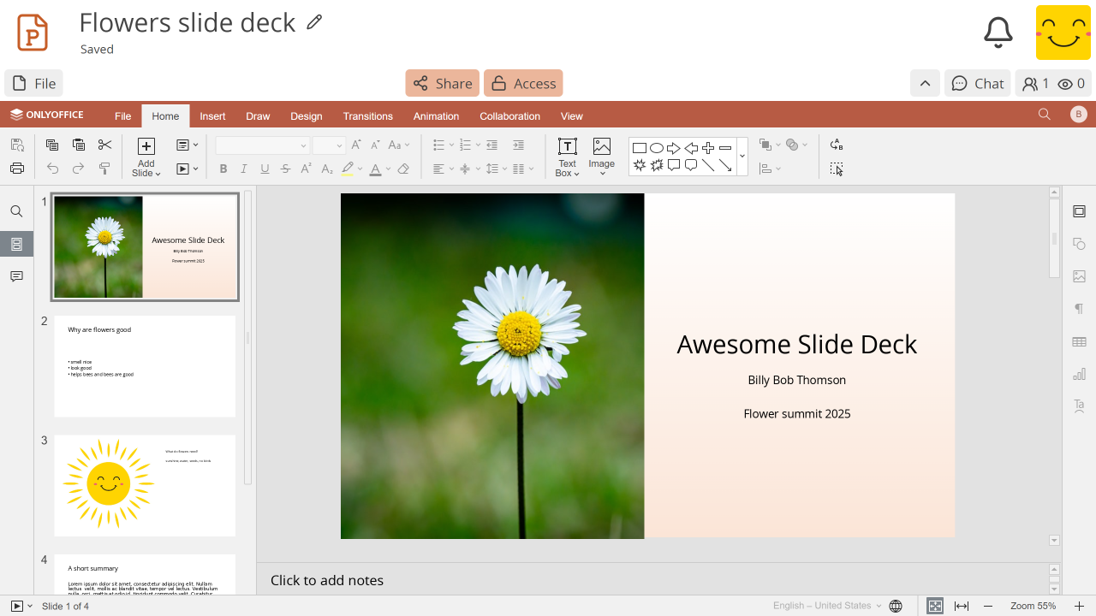The image size is (1096, 616).
Task: Copy selection with the Copy icon
Action: (52, 145)
